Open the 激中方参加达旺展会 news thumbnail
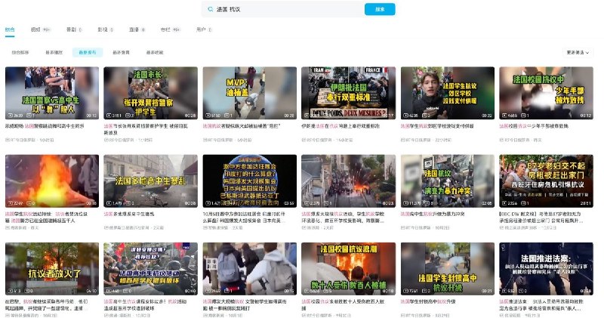This screenshot has height=318, width=604. (x=250, y=181)
